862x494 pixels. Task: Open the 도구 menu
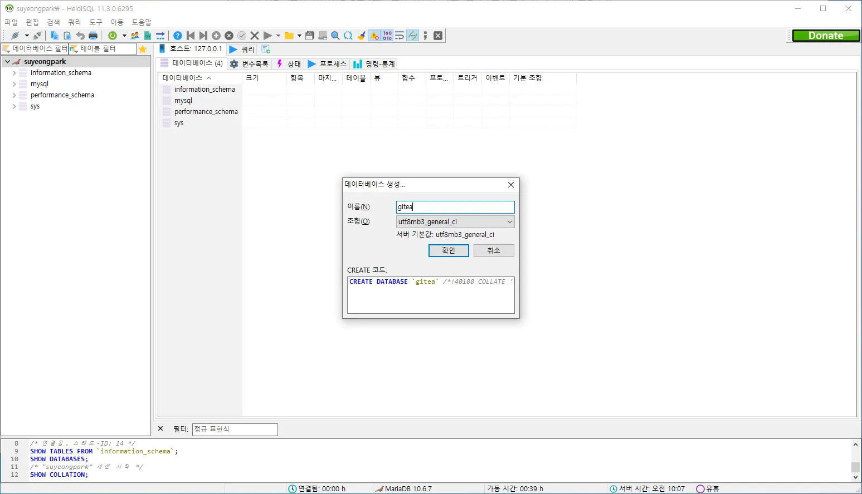[96, 22]
